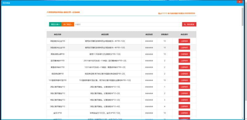Buy the 3级幻兽天赋包*10 item

click(184, 93)
